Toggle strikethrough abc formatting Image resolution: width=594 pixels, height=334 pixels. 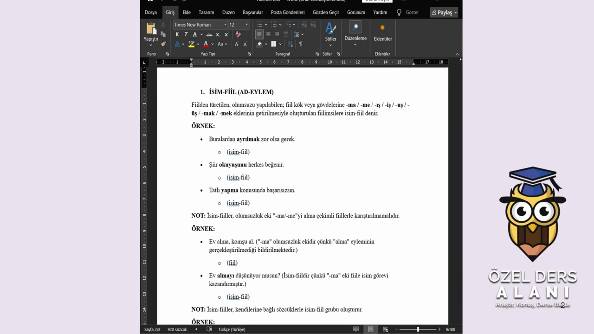pos(209,34)
